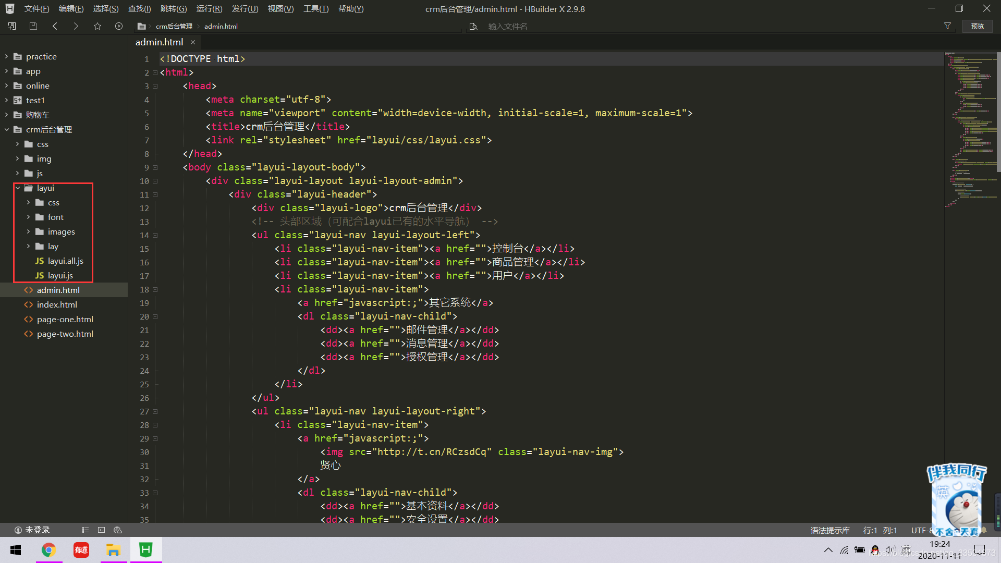
Task: Click the save file icon in toolbar
Action: (x=33, y=26)
